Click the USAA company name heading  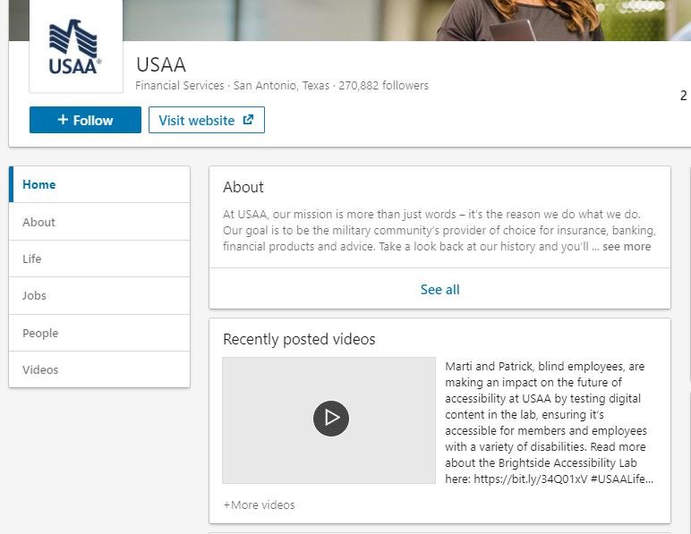click(161, 64)
